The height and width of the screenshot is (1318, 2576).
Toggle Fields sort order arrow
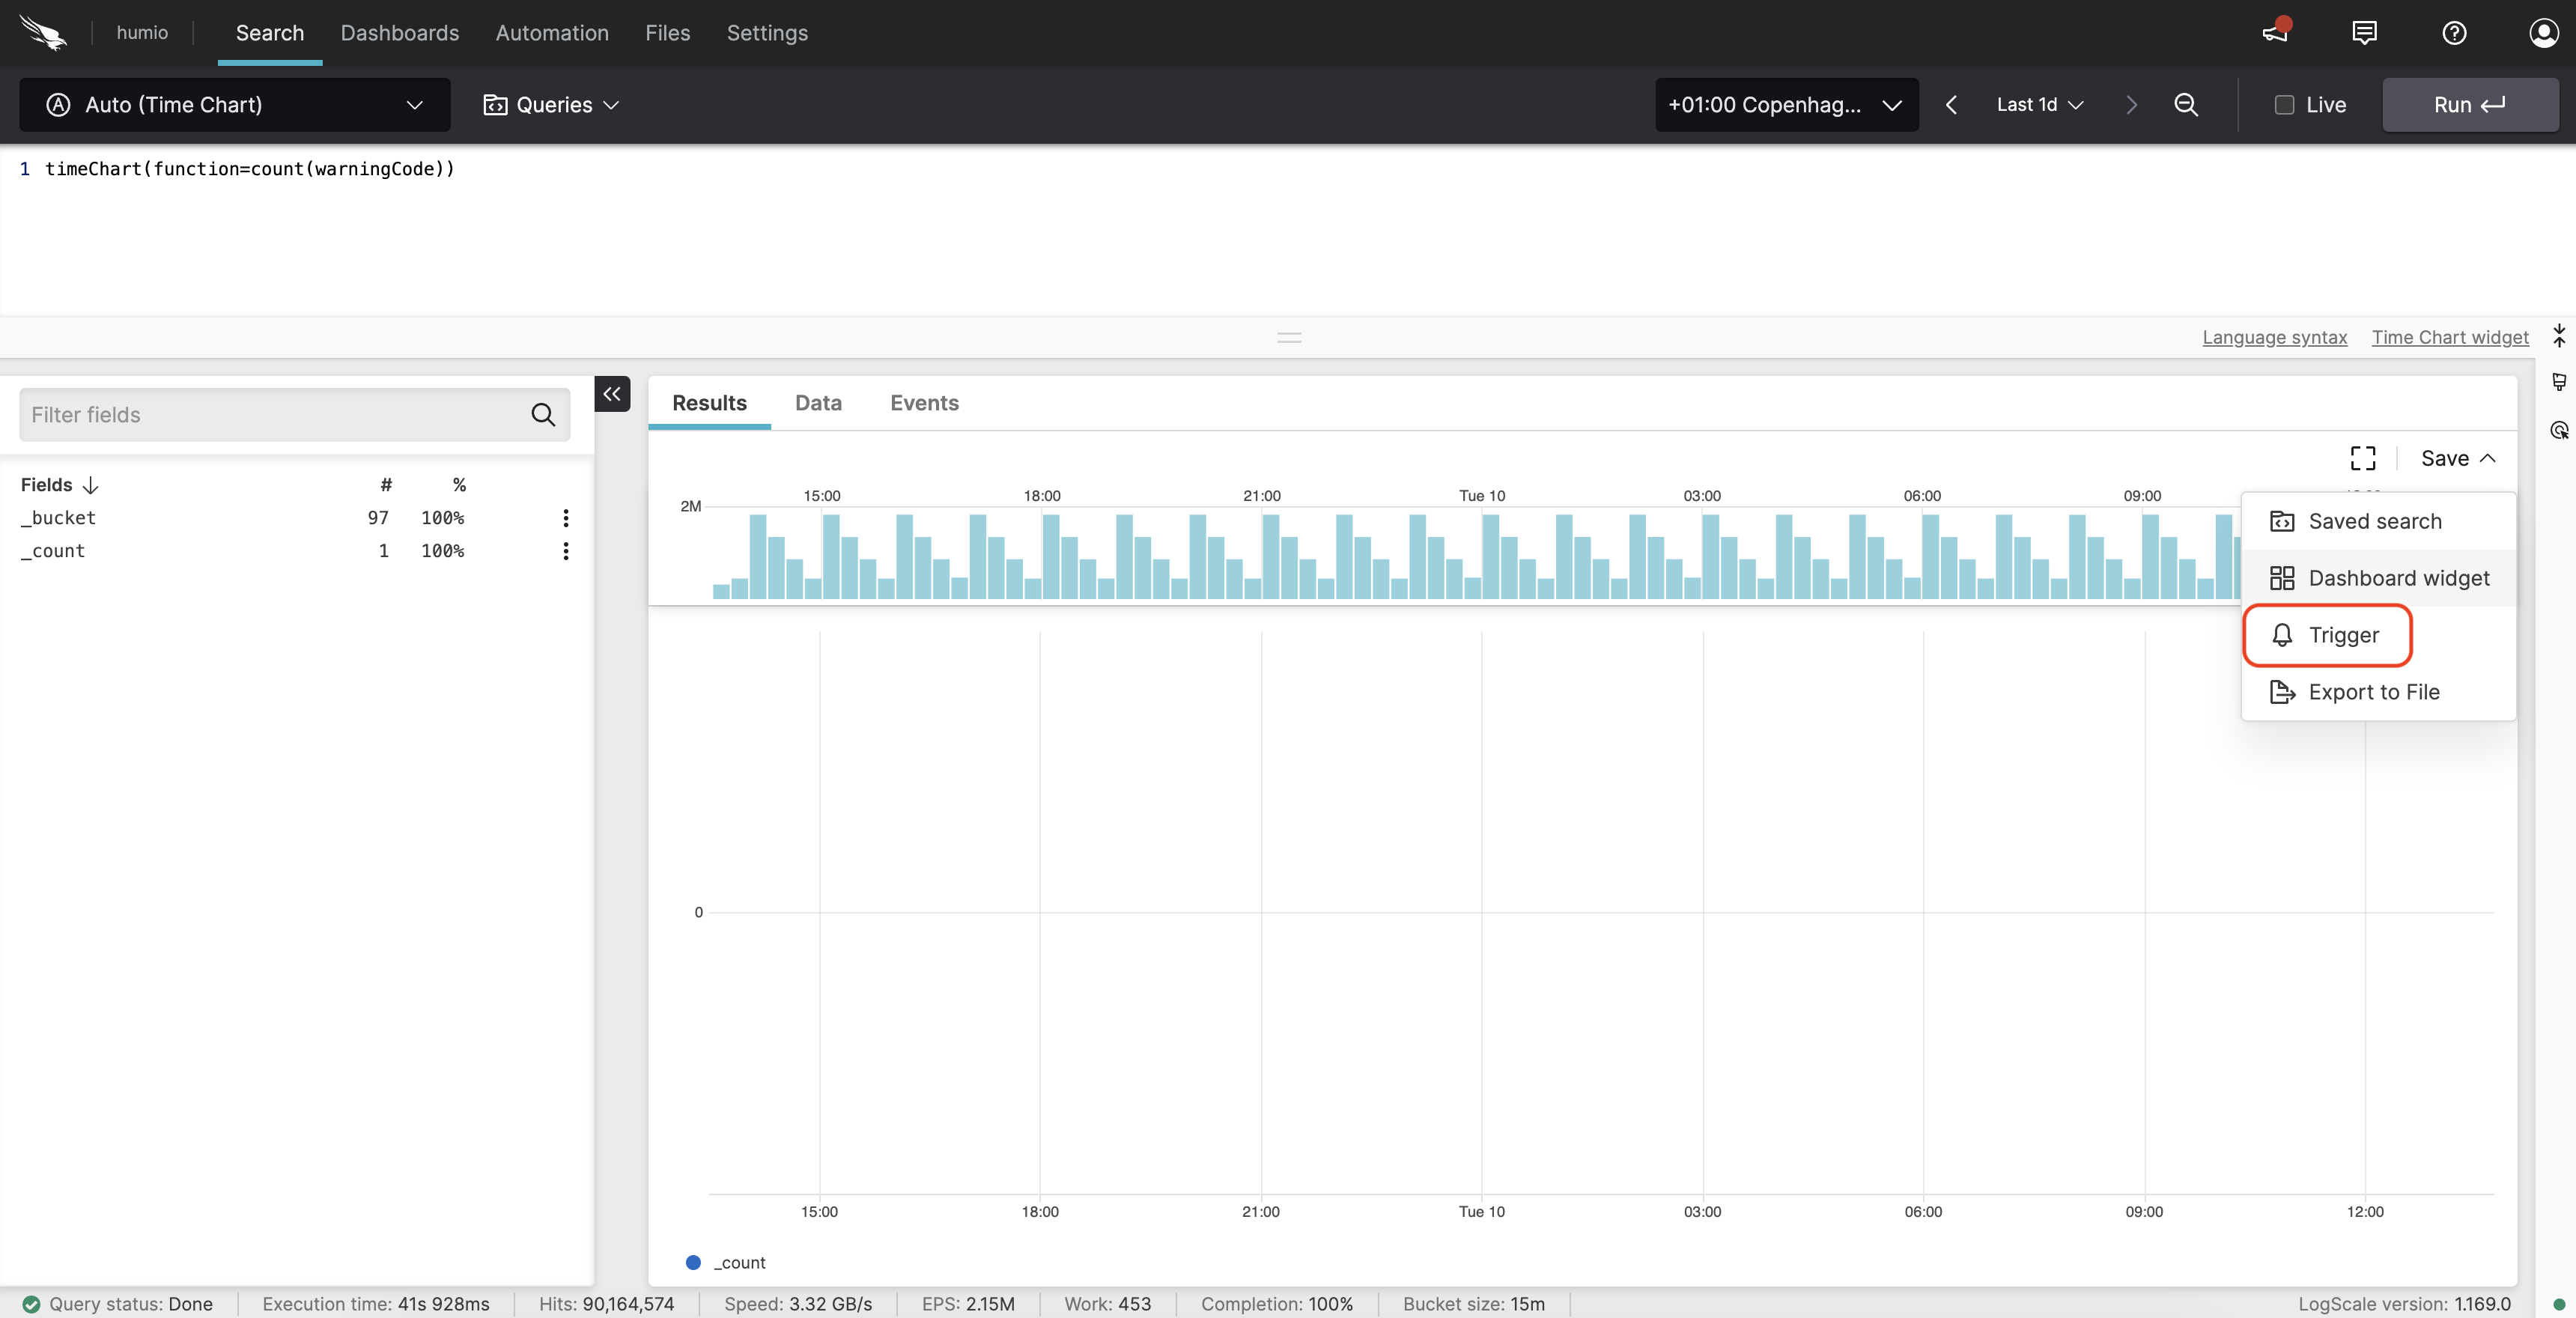(x=91, y=485)
